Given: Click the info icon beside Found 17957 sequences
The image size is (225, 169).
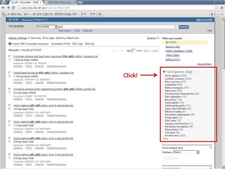Looking at the screenshot, I should 10,44.
